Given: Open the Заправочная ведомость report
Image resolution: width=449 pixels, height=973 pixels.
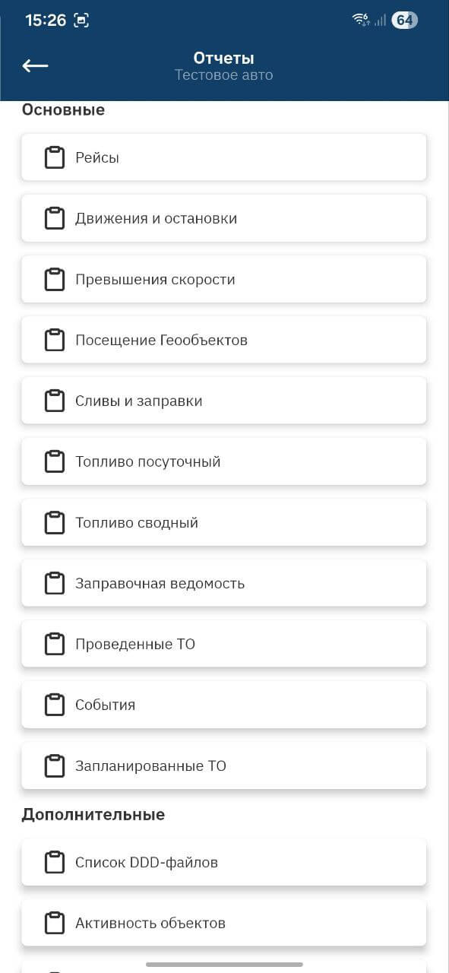Looking at the screenshot, I should coord(224,583).
